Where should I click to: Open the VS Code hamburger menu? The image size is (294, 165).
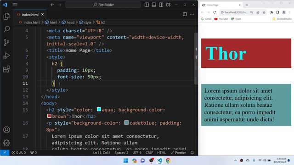coord(15,5)
